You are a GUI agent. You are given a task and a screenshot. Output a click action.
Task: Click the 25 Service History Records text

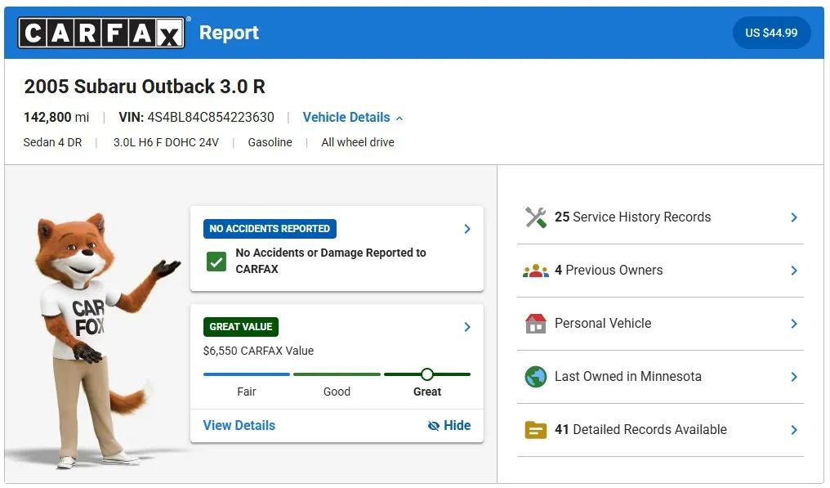point(632,217)
